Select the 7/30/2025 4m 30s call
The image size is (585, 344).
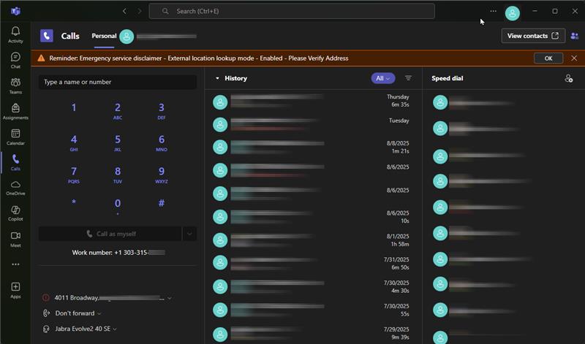[313, 286]
